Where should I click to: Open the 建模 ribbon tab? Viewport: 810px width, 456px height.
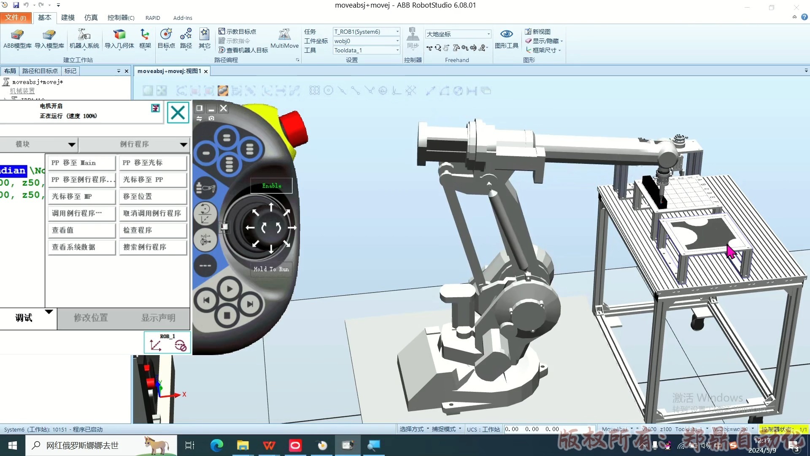pos(67,18)
